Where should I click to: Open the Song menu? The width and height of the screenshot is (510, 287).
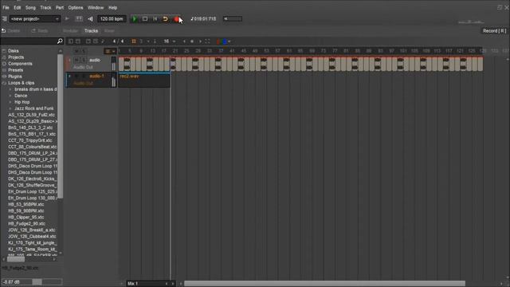30,7
